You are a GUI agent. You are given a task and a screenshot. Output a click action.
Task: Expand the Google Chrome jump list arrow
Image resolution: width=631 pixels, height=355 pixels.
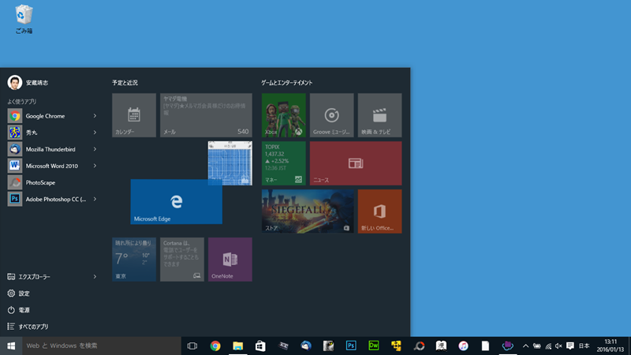click(95, 116)
